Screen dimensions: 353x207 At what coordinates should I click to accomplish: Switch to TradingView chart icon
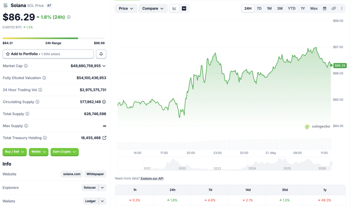pyautogui.click(x=184, y=8)
